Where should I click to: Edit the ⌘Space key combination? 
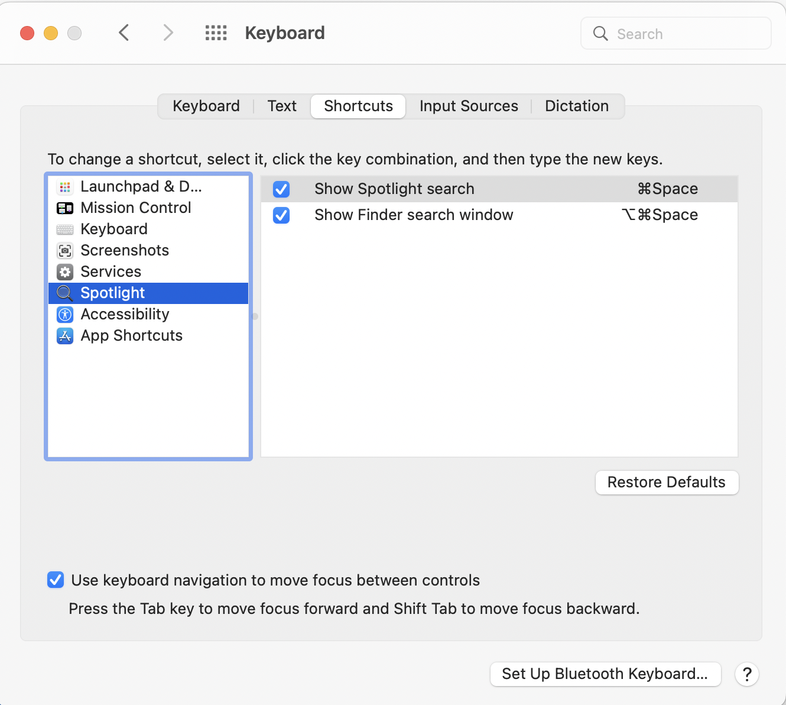point(668,189)
